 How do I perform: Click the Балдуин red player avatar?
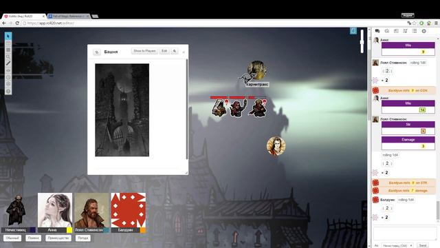[x=129, y=209]
